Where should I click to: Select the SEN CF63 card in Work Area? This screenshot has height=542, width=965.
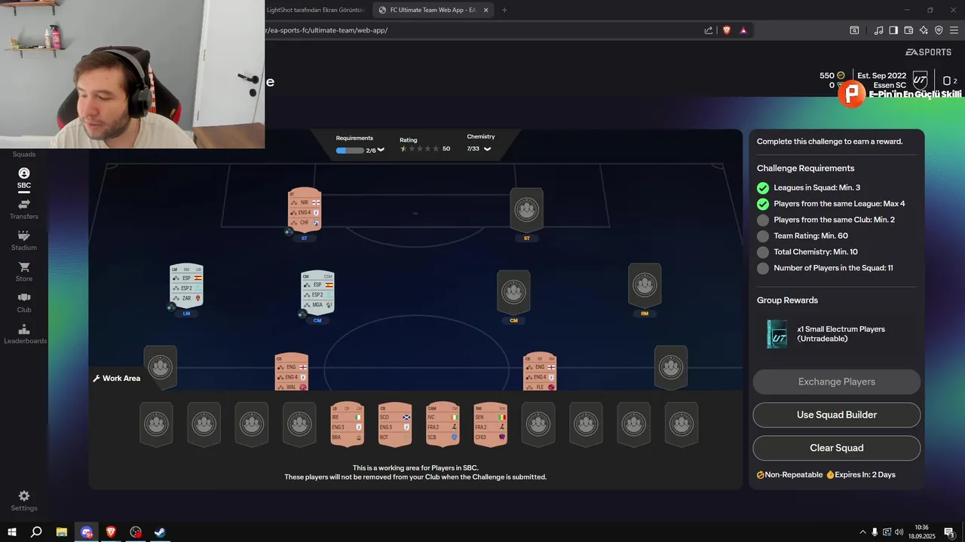tap(490, 425)
